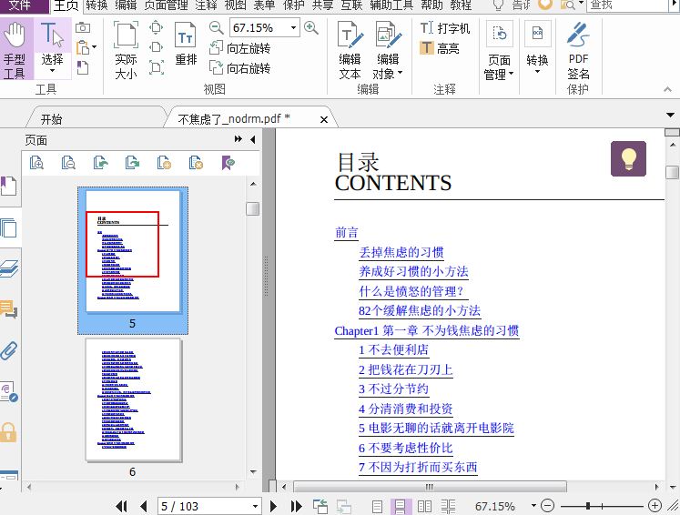Open link 5 电影无聊的话就离开电影院

[436, 429]
